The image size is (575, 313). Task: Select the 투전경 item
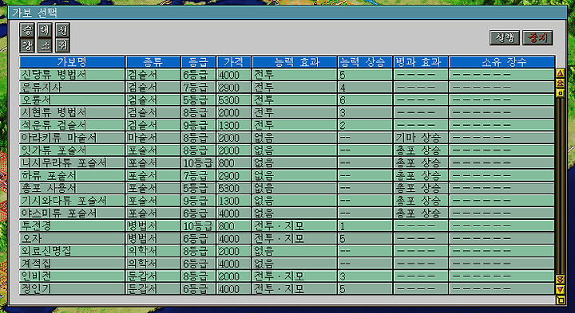click(287, 226)
